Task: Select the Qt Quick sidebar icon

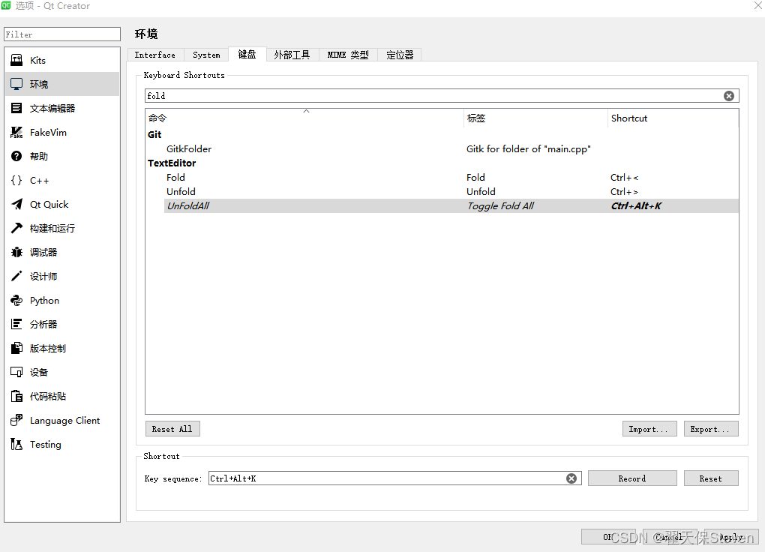Action: click(16, 204)
